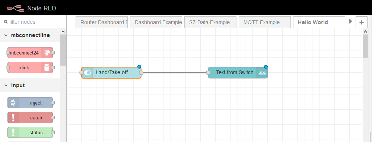Show more flow tabs with right arrow
Screen dimensions: 372x142
(x=351, y=22)
